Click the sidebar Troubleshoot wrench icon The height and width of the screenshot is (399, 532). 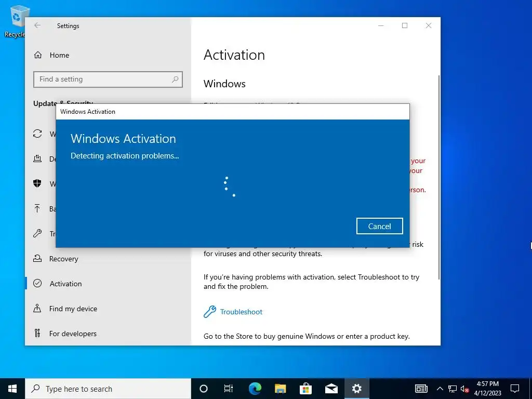37,233
